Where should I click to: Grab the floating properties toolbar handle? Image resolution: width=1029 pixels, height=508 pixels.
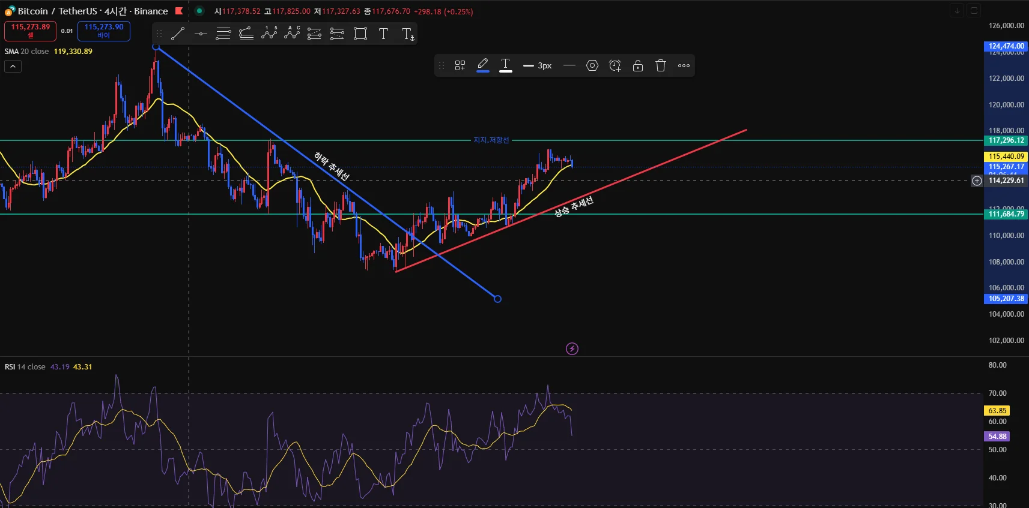pyautogui.click(x=442, y=65)
